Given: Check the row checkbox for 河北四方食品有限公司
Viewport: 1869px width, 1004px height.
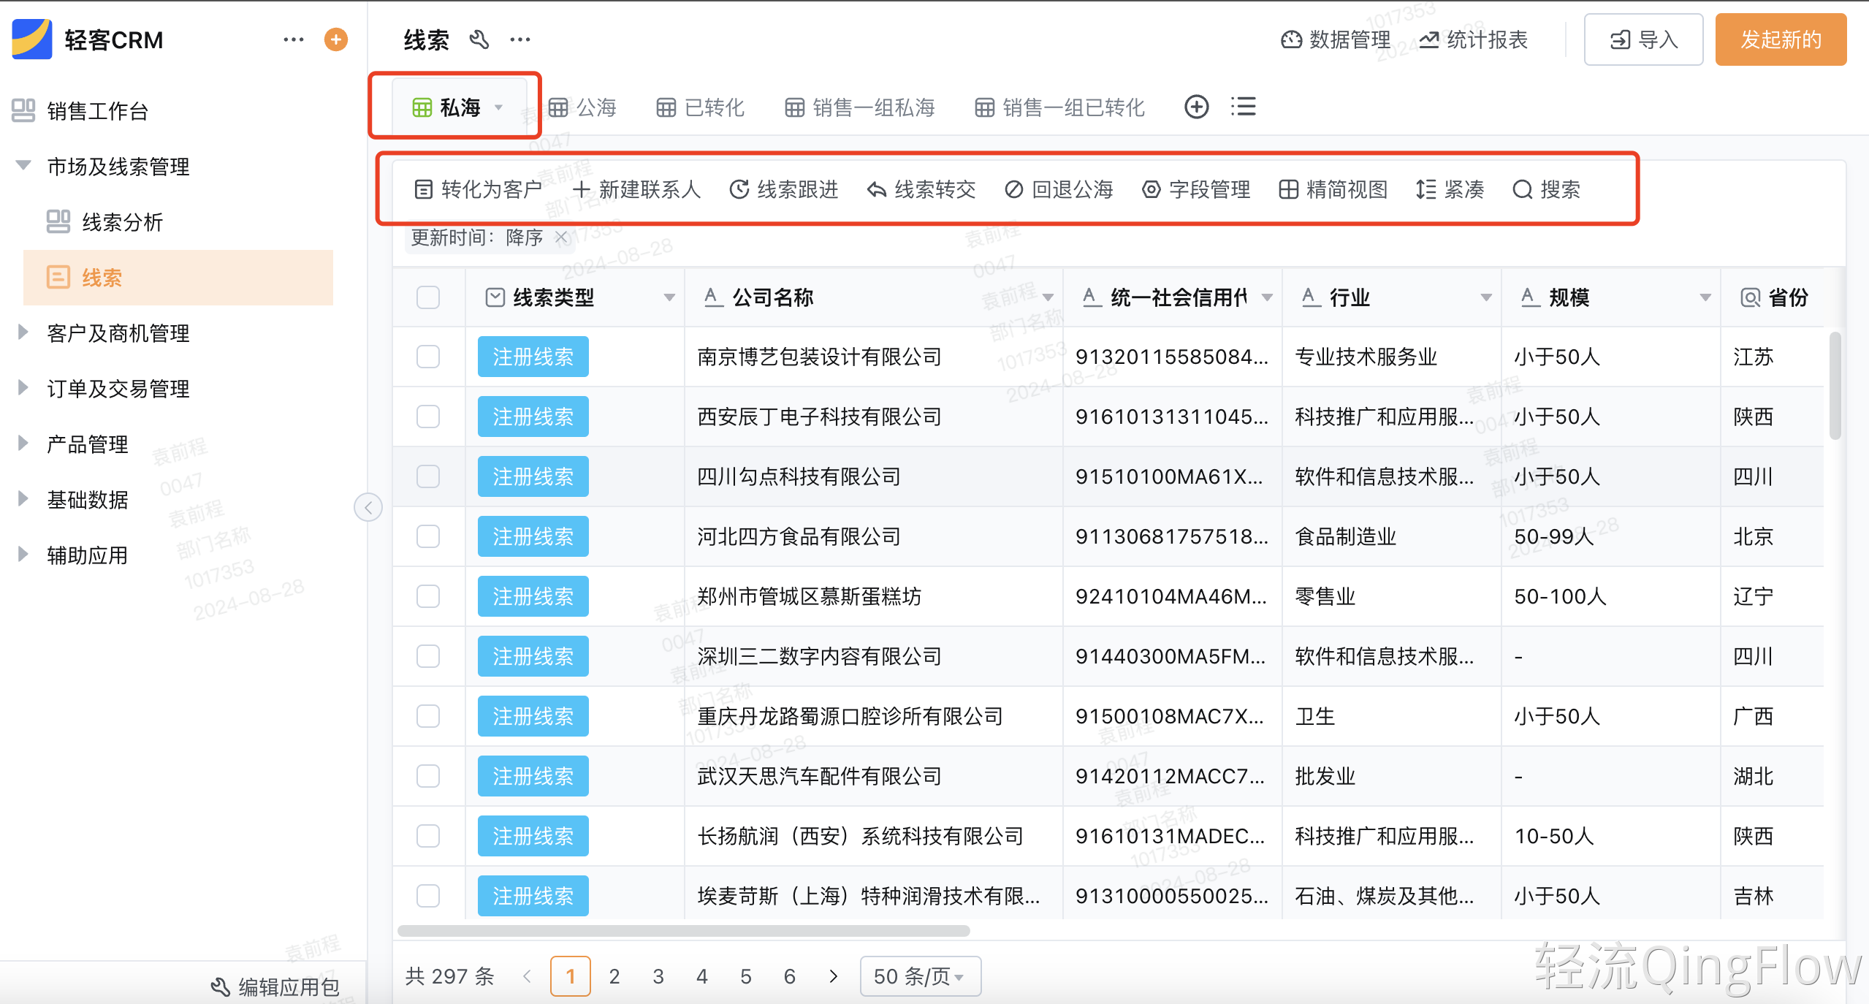Looking at the screenshot, I should pos(427,536).
